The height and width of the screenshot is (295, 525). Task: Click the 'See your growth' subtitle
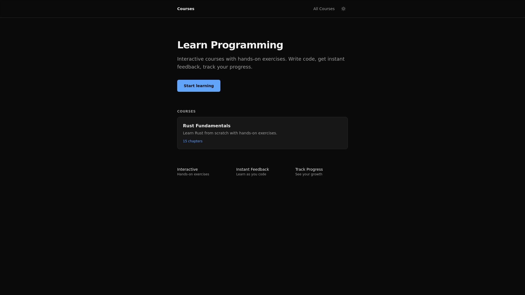point(309,174)
